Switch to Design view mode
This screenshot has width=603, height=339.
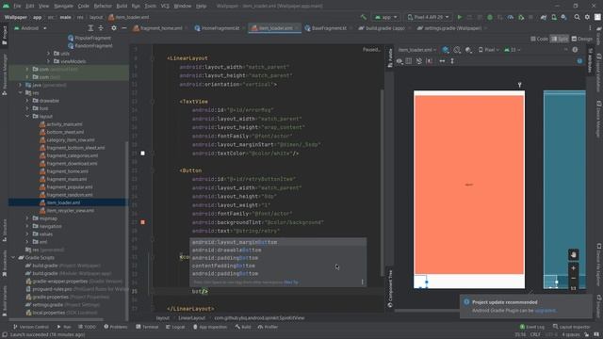[582, 39]
